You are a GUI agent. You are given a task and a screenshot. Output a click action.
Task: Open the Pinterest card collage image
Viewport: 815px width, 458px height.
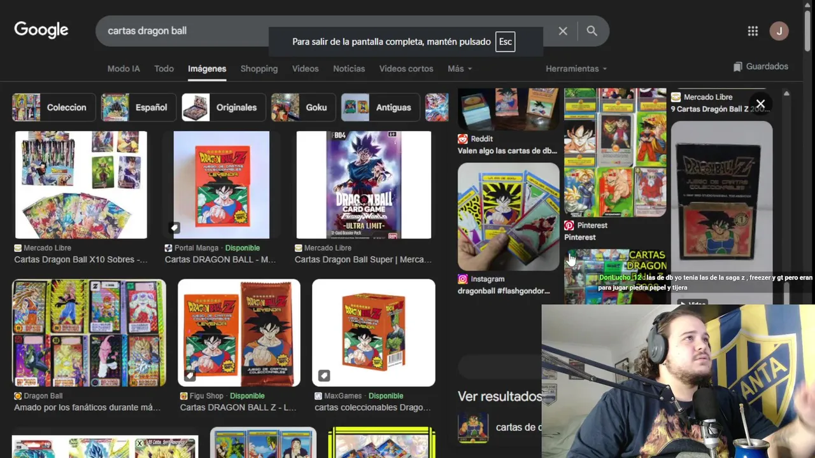pyautogui.click(x=615, y=153)
